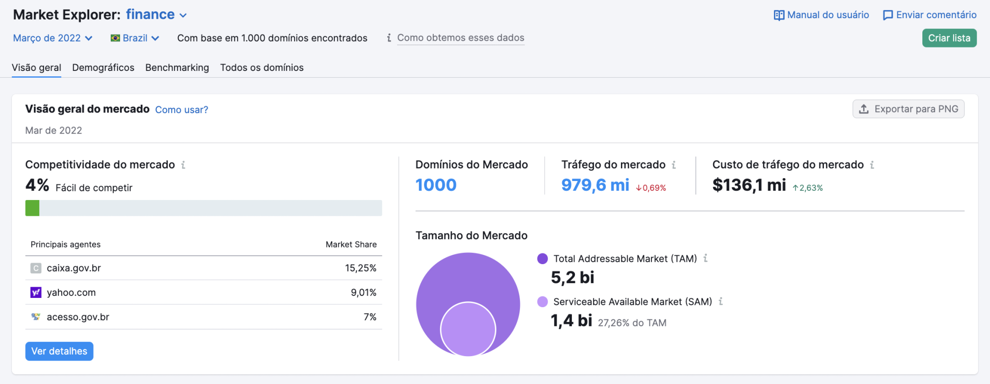Click the Market Share column header
This screenshot has height=384, width=990.
coord(351,245)
